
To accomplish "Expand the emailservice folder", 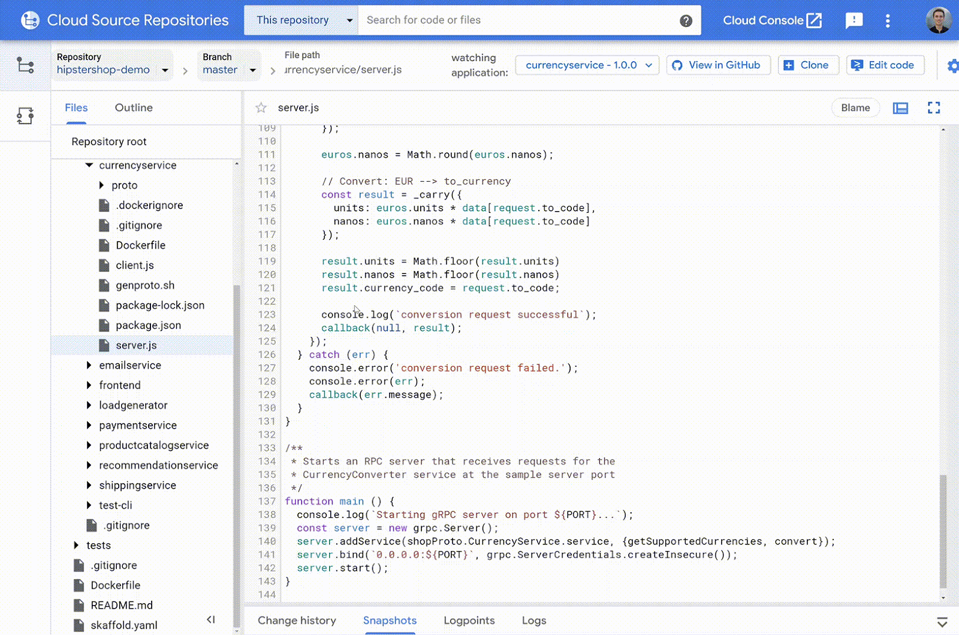I will coord(89,365).
